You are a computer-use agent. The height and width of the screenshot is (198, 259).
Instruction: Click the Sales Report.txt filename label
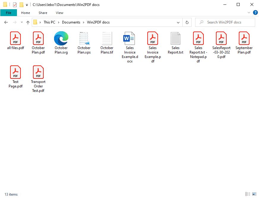[176, 50]
